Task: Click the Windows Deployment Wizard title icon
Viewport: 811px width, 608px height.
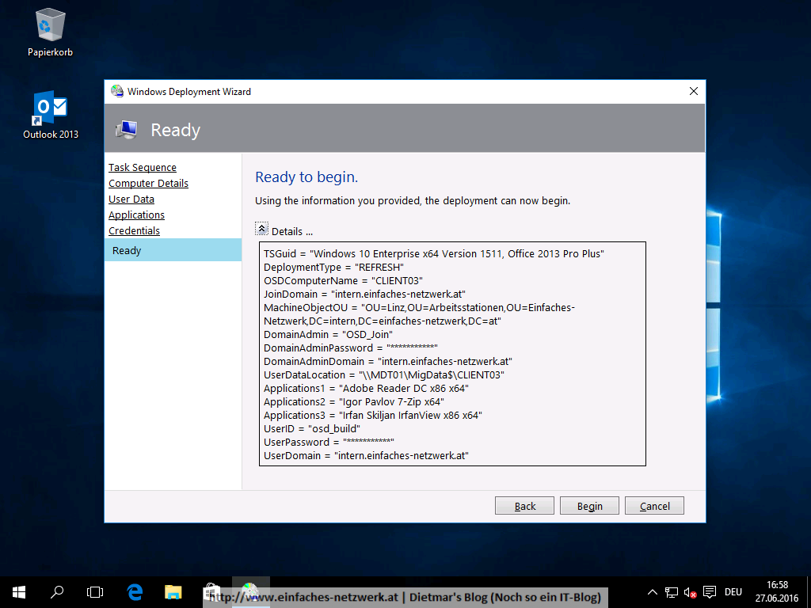Action: click(117, 92)
